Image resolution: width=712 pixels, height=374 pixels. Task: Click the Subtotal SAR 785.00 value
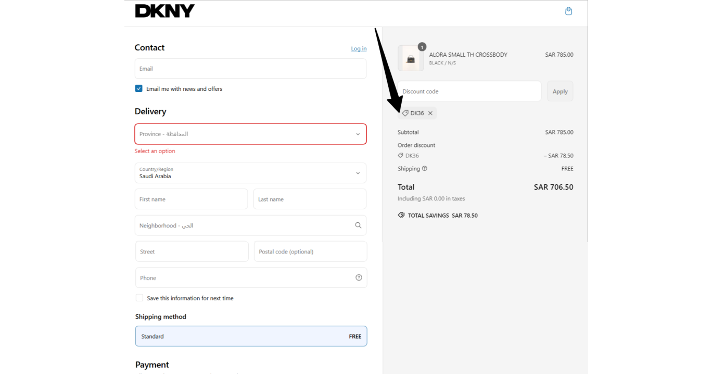point(559,132)
